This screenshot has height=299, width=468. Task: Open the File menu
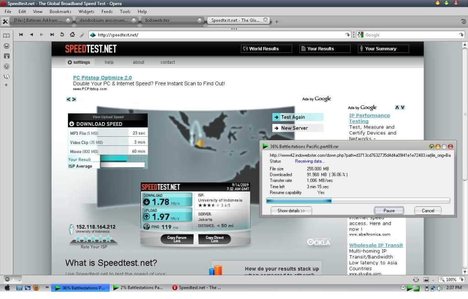(x=8, y=11)
